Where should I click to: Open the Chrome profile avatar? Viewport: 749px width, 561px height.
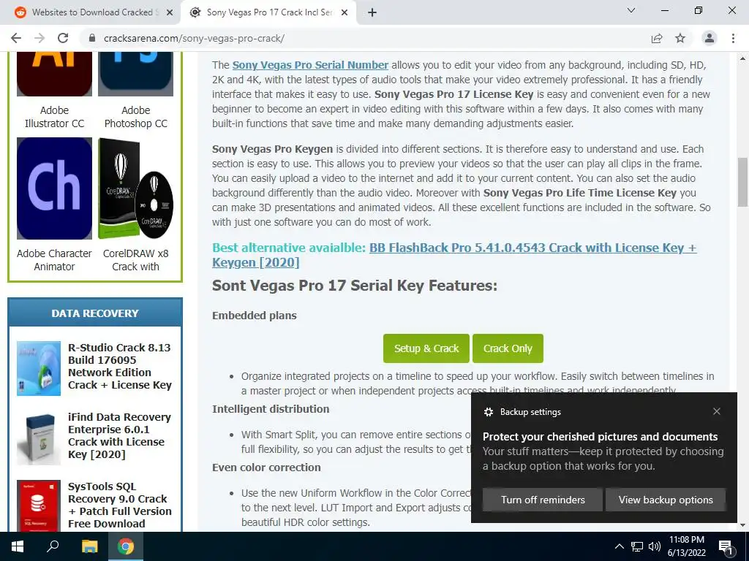coord(710,38)
